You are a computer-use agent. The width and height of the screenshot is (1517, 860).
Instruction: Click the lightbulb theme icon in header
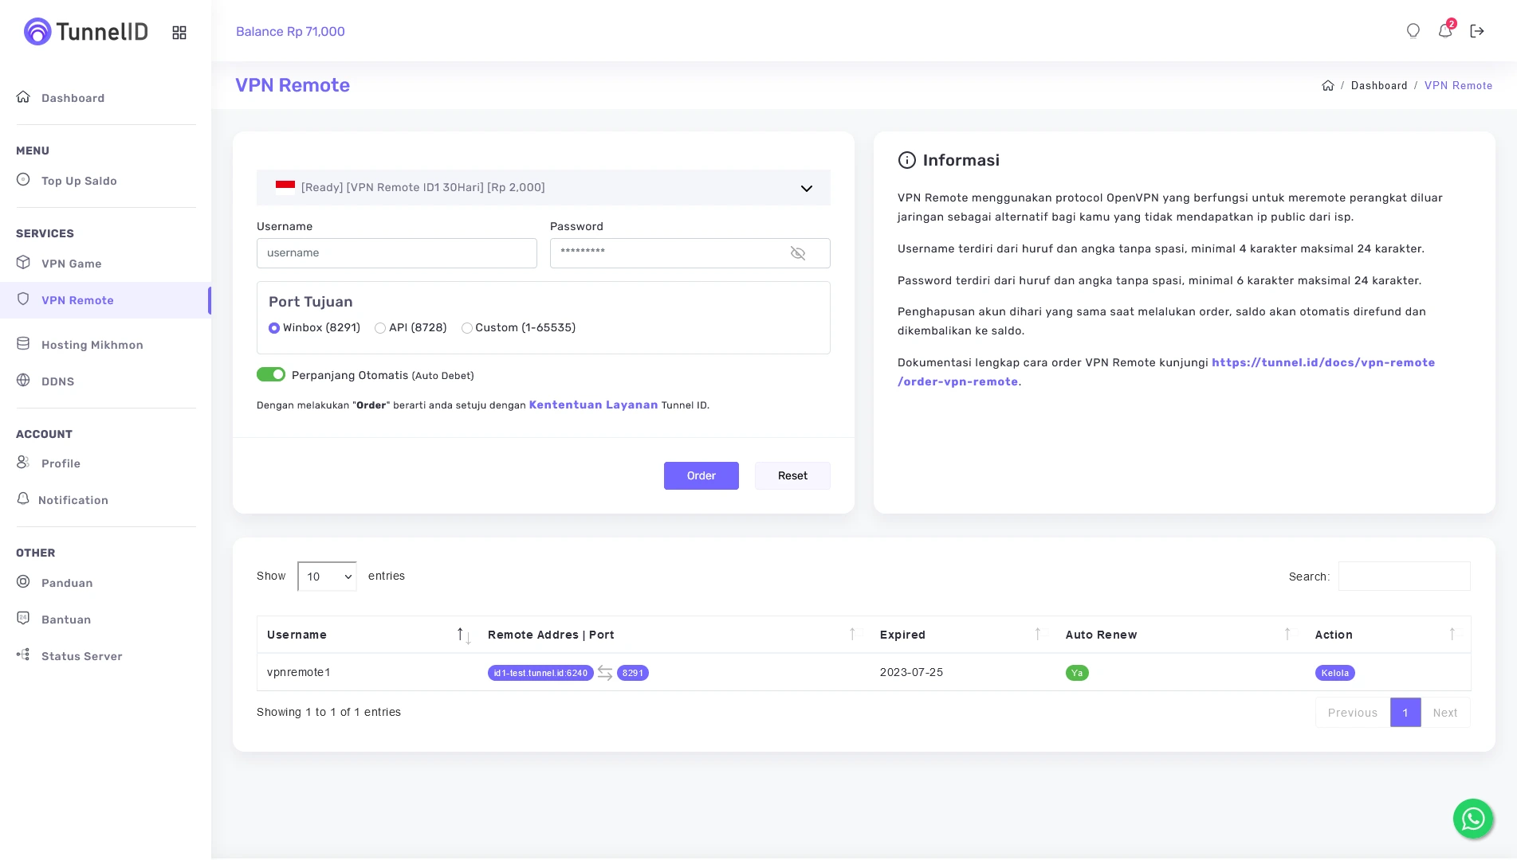[x=1413, y=31]
